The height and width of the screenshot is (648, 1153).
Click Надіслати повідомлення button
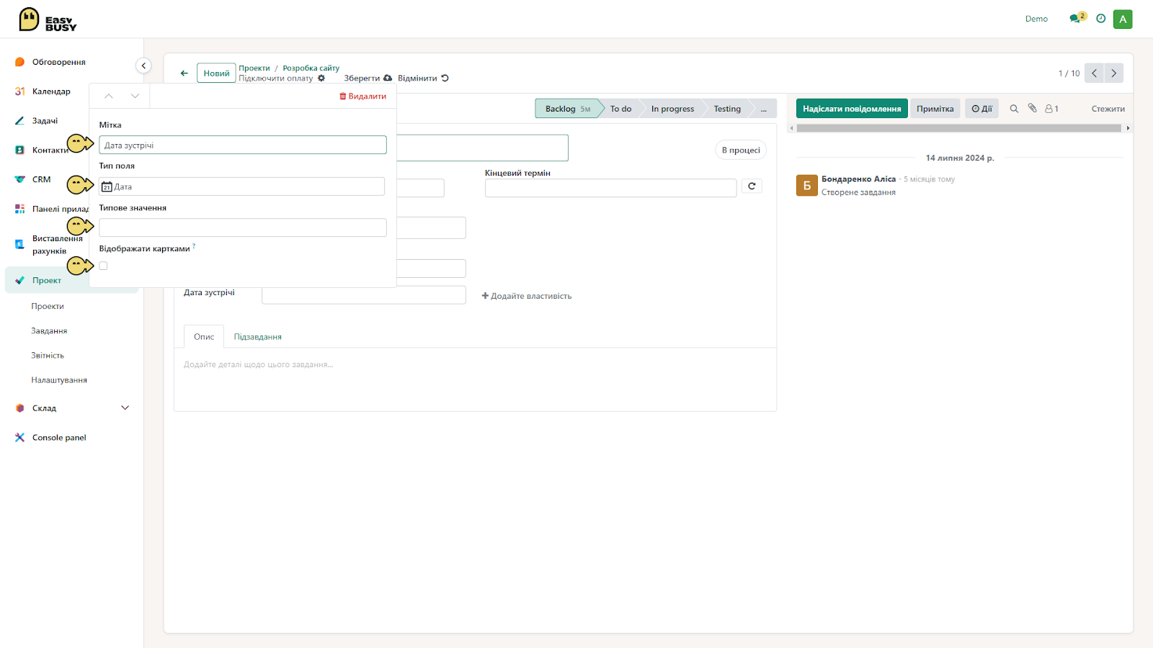pos(852,109)
